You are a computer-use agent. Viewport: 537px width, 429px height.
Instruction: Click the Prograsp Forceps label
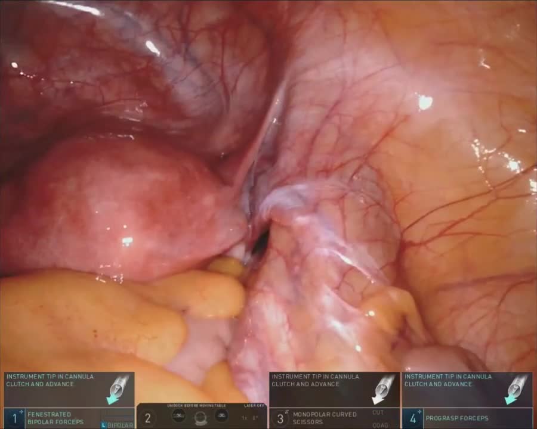[x=457, y=418]
